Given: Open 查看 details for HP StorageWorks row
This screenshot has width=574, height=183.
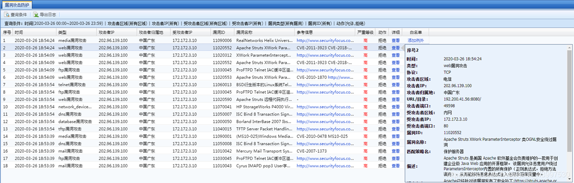Looking at the screenshot, I should [x=396, y=107].
